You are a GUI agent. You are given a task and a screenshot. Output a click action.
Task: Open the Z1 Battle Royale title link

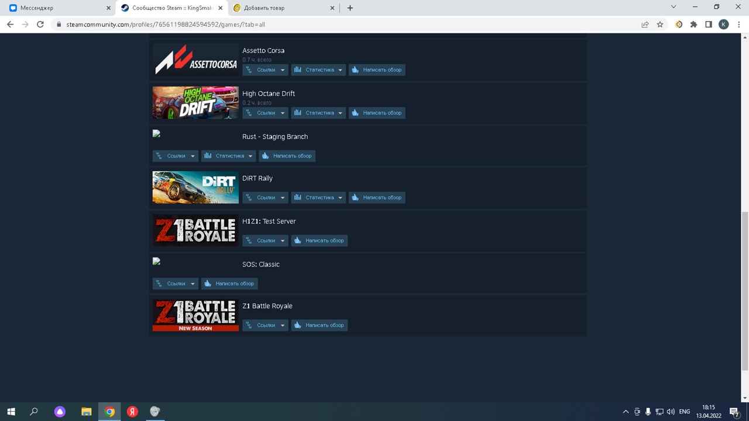(267, 306)
